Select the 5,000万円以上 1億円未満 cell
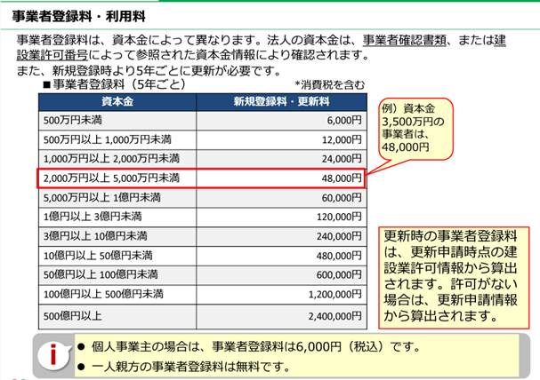The width and height of the screenshot is (540, 380). [117, 198]
